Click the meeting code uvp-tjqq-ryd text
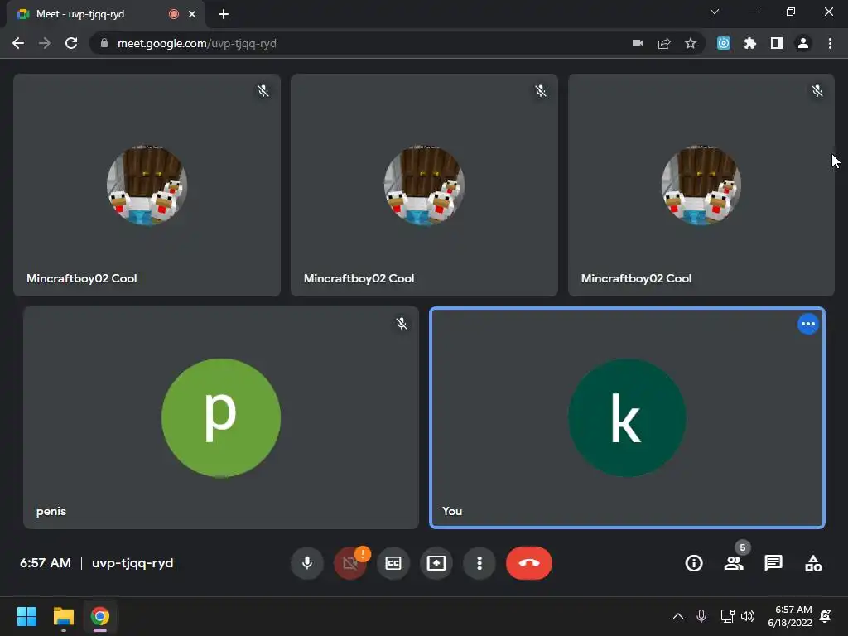This screenshot has height=636, width=848. (x=132, y=563)
